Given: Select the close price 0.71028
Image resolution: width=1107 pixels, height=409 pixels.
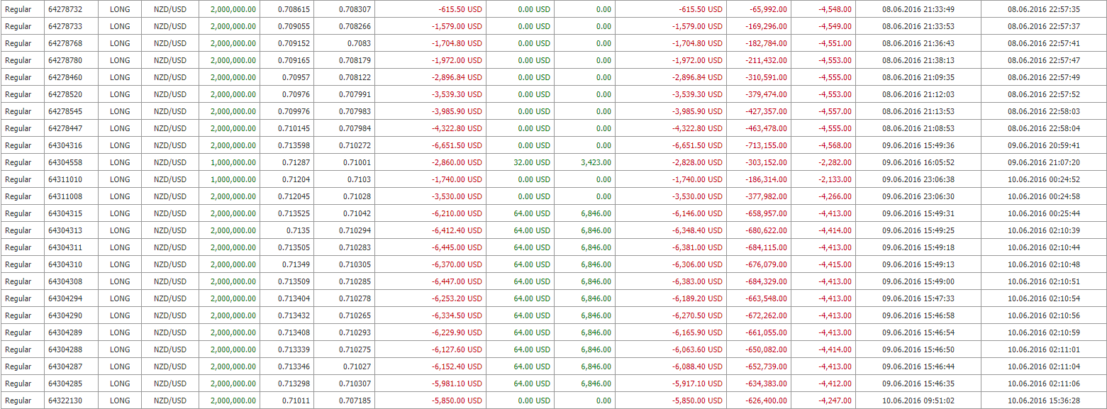Looking at the screenshot, I should (357, 196).
